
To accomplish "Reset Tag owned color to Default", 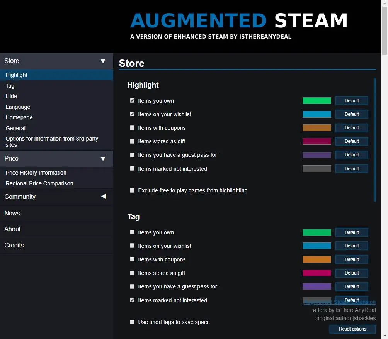I will [352, 232].
